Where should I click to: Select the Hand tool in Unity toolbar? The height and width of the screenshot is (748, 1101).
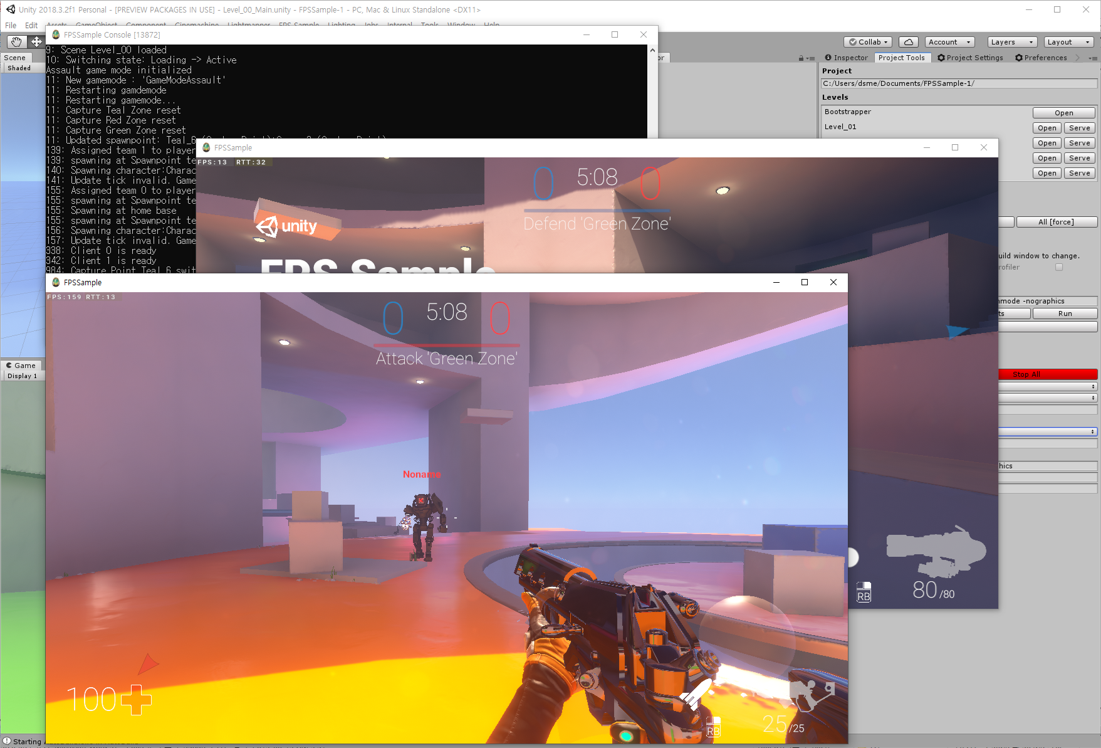[16, 42]
